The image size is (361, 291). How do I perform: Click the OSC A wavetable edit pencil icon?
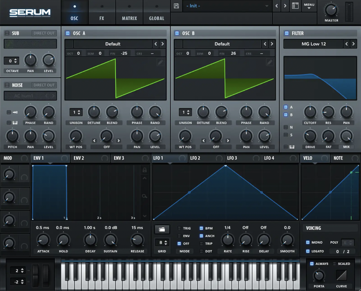click(160, 62)
